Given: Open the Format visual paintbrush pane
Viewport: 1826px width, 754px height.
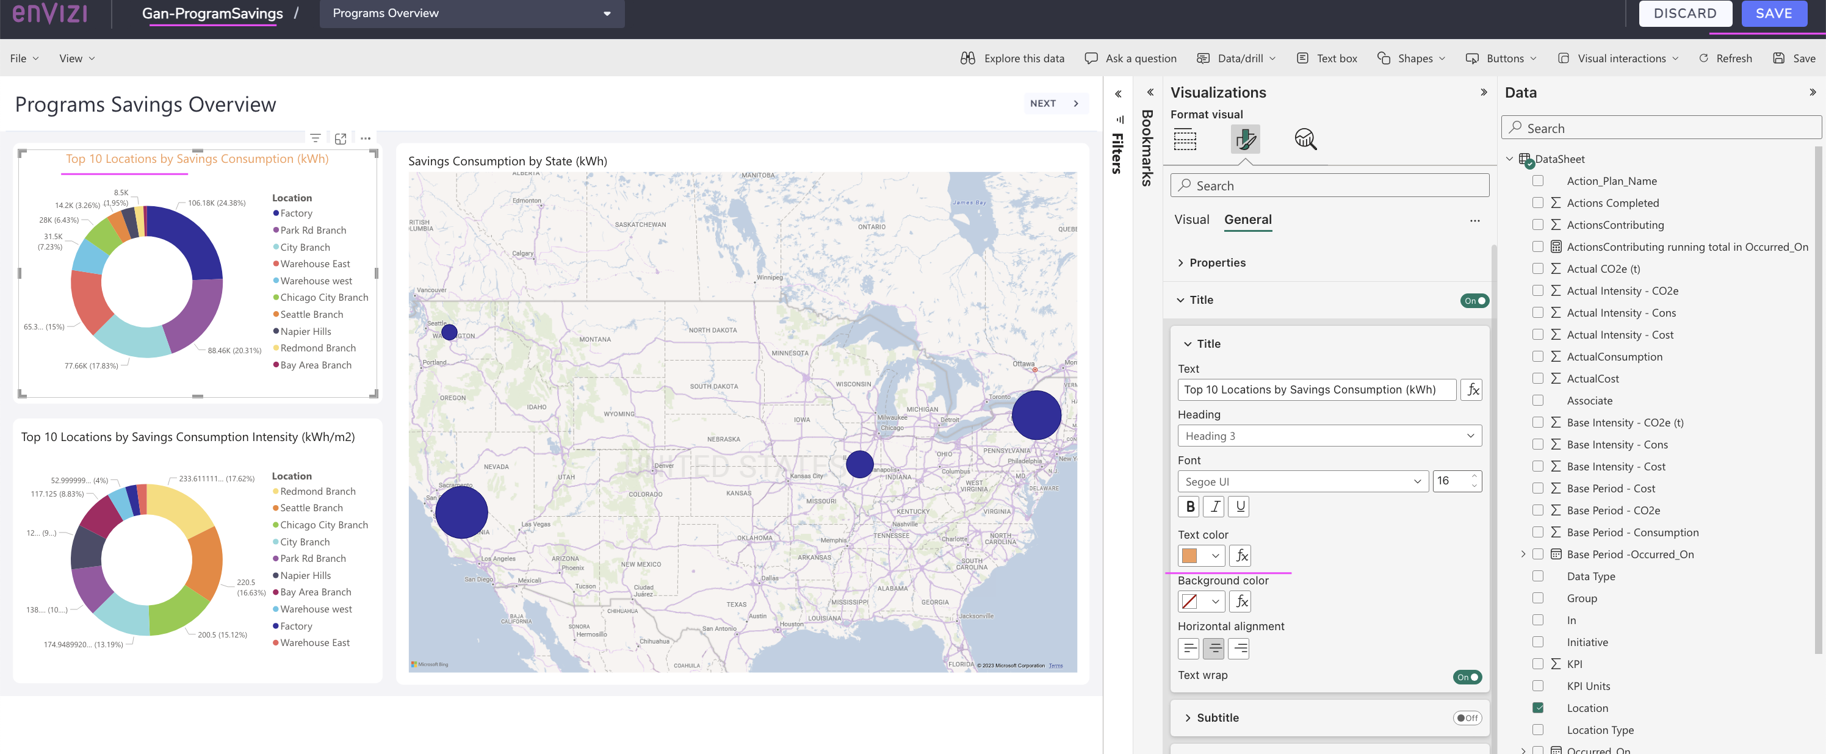Looking at the screenshot, I should click(x=1246, y=140).
